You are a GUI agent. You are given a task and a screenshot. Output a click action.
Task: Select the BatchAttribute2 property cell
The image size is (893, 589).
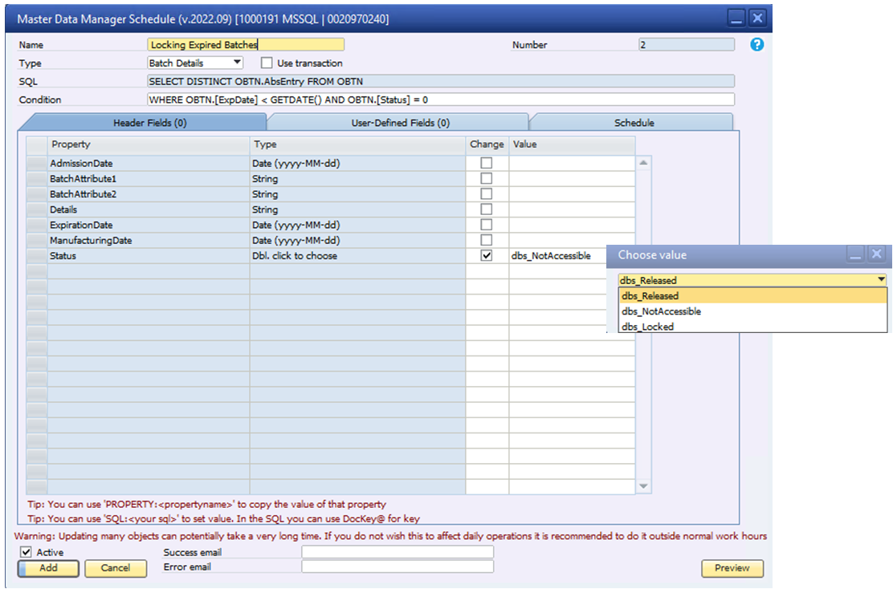coord(149,194)
